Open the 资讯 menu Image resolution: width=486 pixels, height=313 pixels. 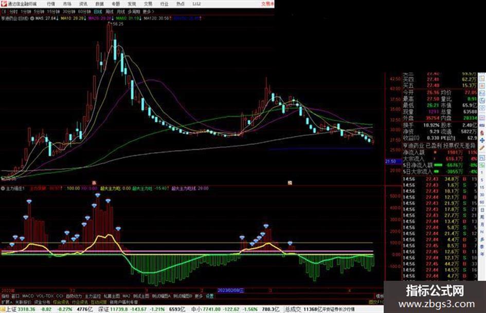pos(83,4)
